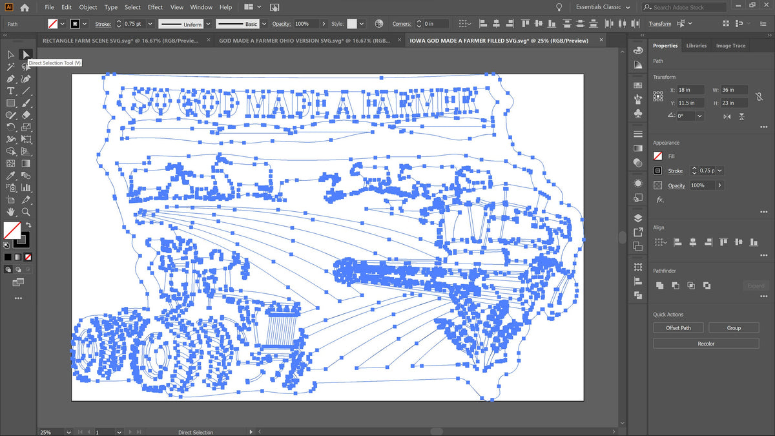Select the Paintbrush tool

[26, 103]
